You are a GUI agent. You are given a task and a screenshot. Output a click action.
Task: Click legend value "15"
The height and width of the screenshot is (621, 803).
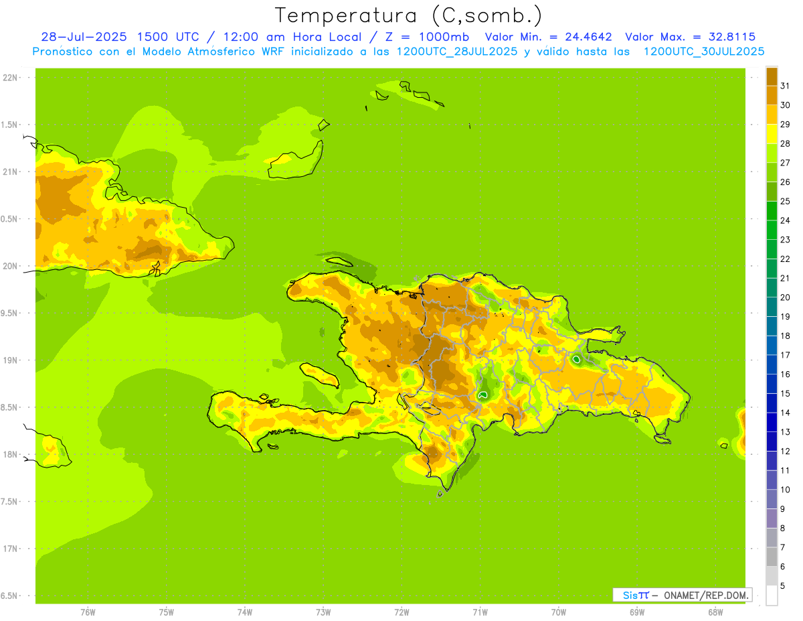(x=785, y=393)
